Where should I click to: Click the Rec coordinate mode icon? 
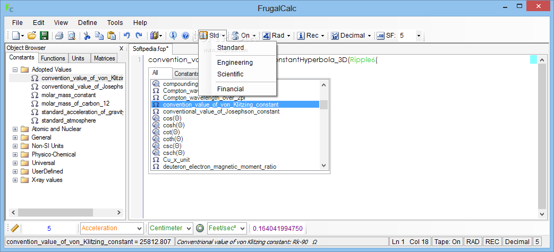(x=301, y=36)
